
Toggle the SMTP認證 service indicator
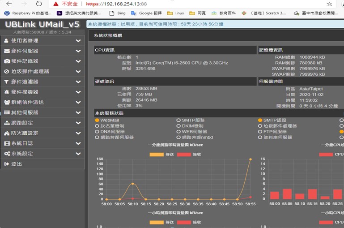tap(260, 120)
